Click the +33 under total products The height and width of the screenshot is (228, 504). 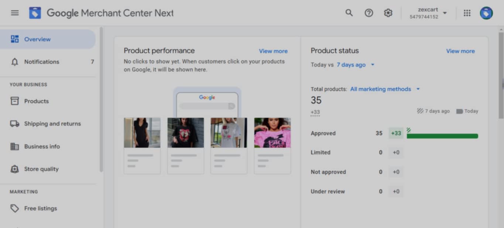click(x=315, y=112)
